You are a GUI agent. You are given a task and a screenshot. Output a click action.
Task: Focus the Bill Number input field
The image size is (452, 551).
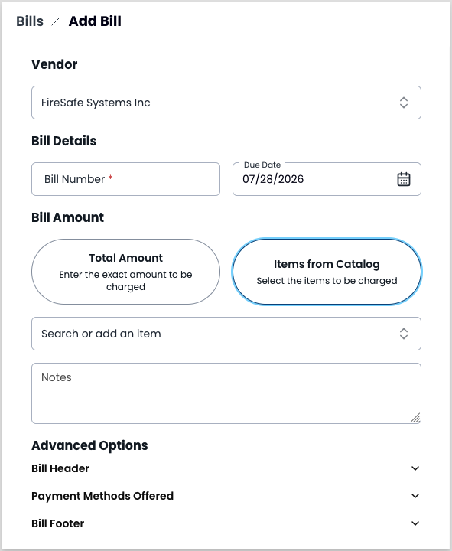(x=125, y=179)
